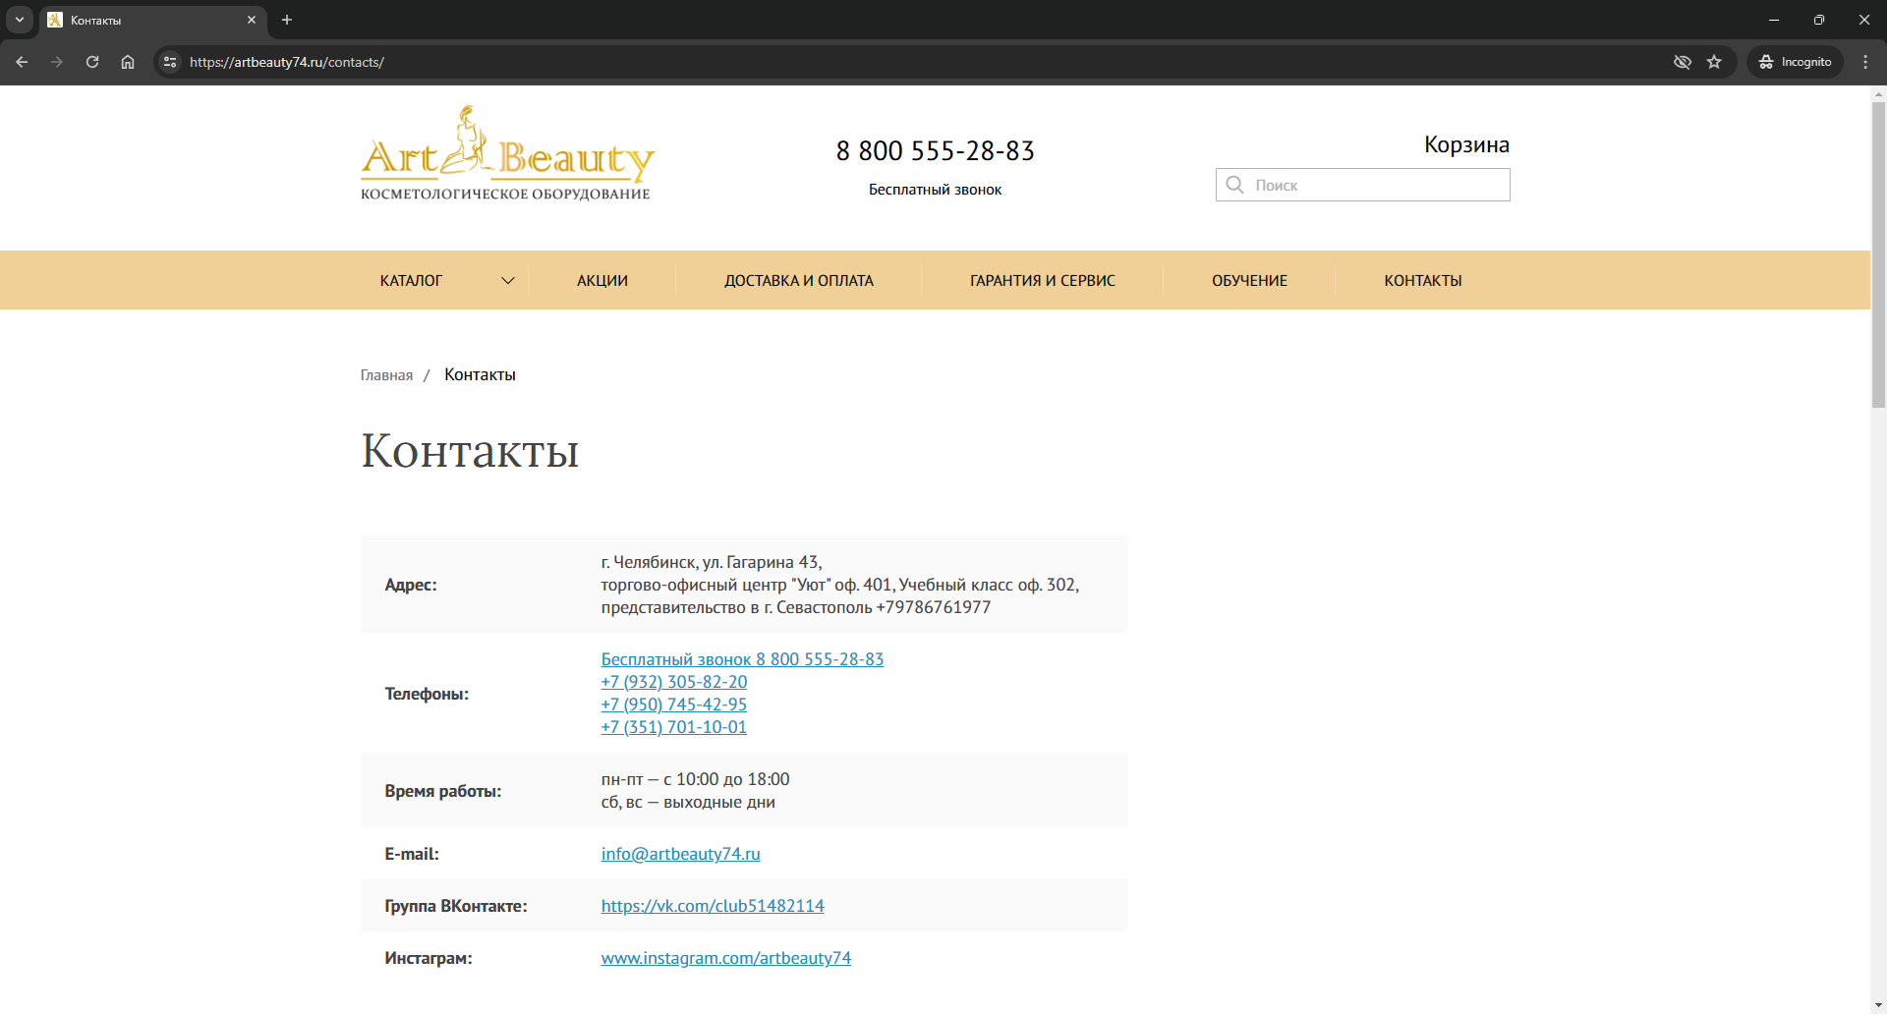This screenshot has width=1887, height=1014.
Task: Click the tracking protection eye icon
Action: [1682, 62]
